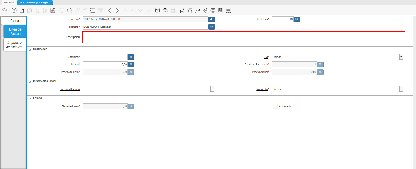Viewport: 416px width, 169px height.
Task: Close the Documentos por Pagar tab
Action: tap(51, 2)
